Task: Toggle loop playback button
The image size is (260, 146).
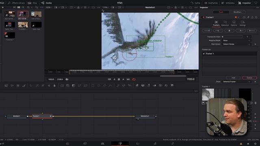Action: (x=134, y=79)
